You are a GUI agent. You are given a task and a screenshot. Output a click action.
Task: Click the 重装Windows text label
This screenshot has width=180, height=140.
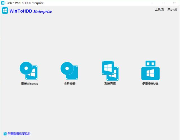pyautogui.click(x=30, y=83)
